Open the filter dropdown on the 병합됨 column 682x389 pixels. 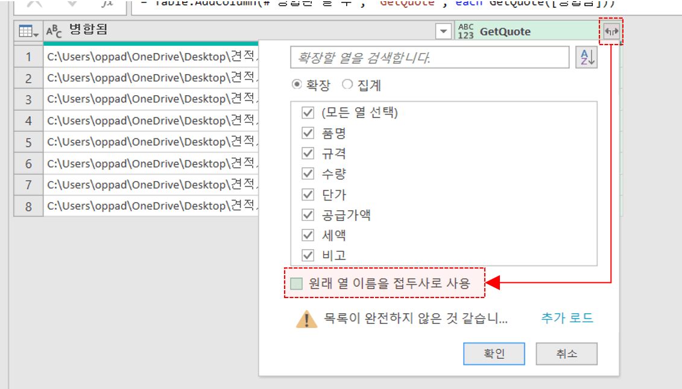[x=443, y=30]
